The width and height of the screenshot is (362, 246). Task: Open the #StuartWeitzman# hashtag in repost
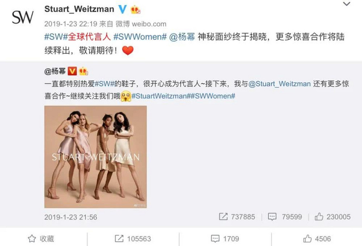coord(161,96)
